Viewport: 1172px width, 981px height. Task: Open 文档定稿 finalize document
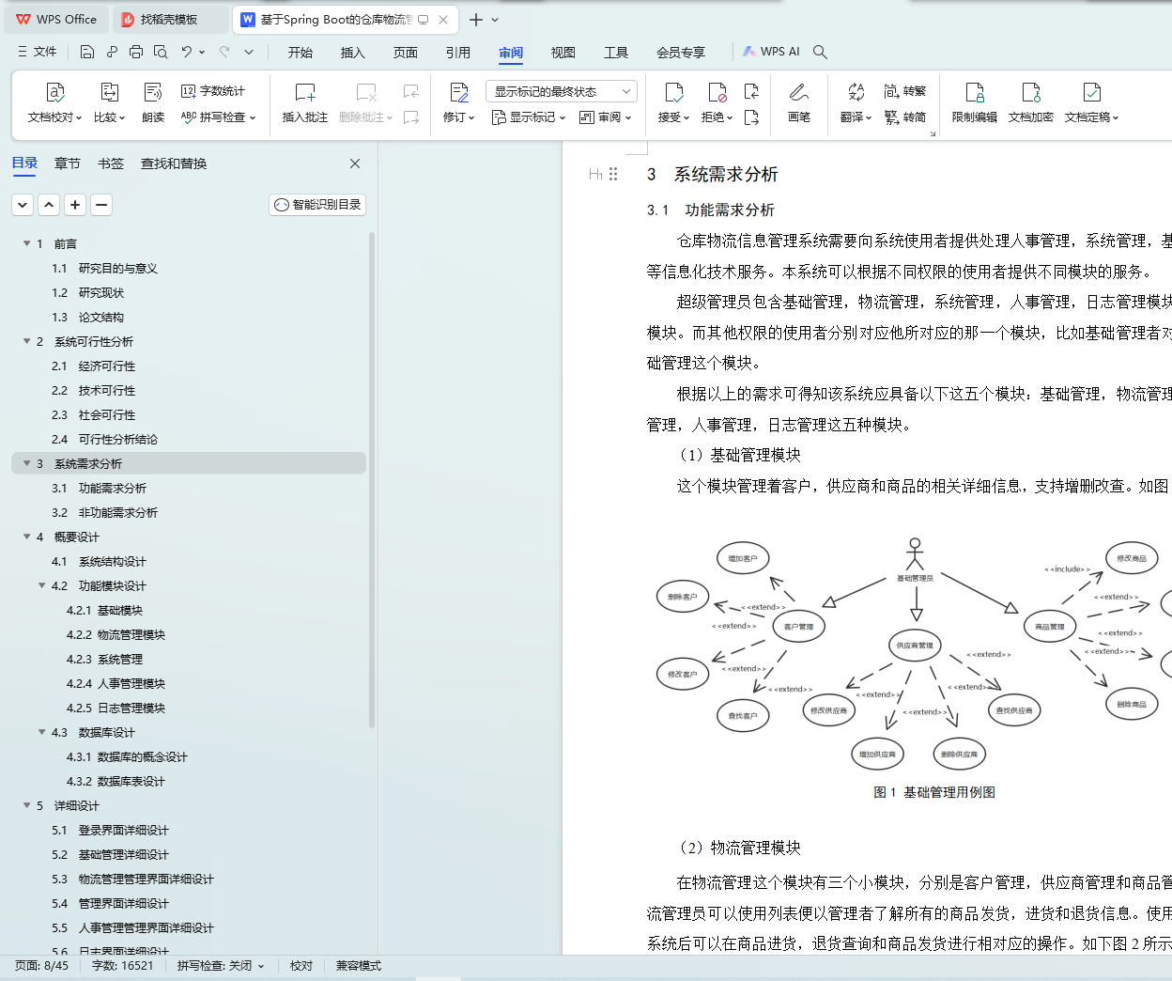point(1091,103)
